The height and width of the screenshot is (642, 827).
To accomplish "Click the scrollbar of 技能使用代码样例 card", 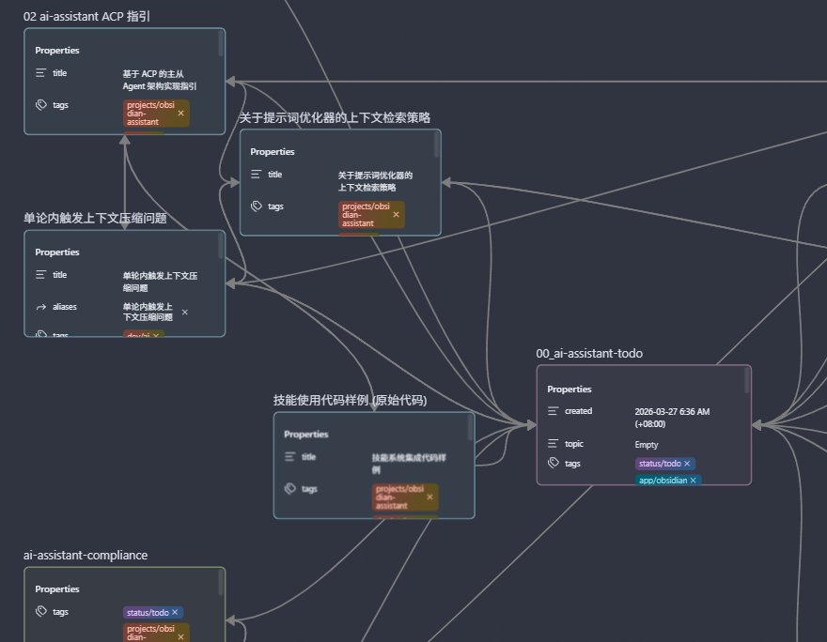I will coord(470,428).
